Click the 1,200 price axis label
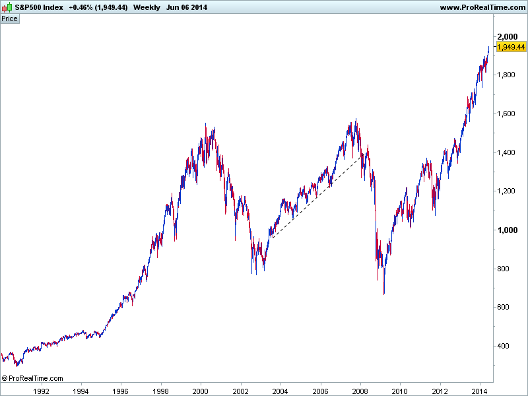Viewport: 528px width, 396px height. tap(506, 191)
